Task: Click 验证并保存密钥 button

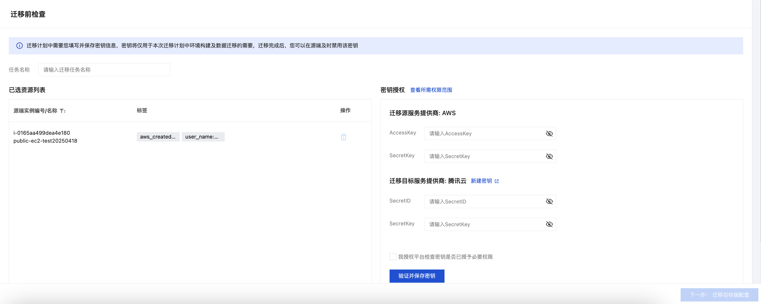Action: coord(416,276)
